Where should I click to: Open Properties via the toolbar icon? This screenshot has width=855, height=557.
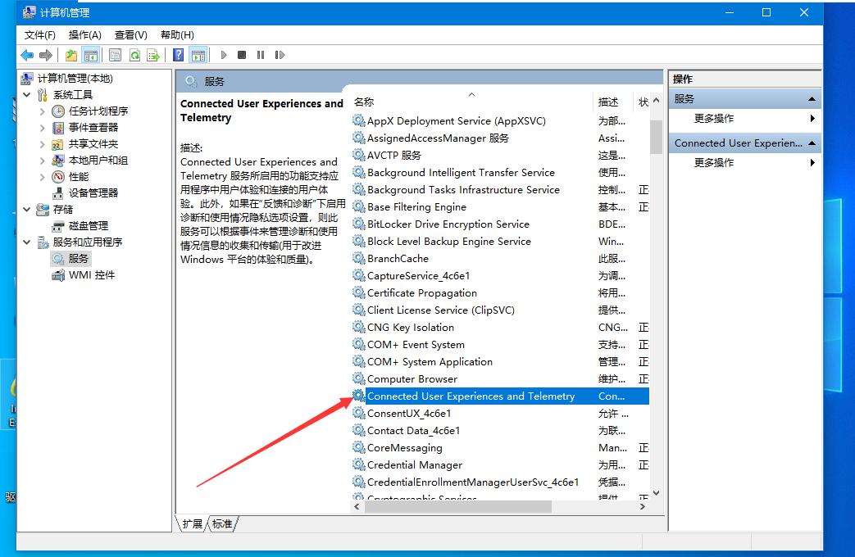(x=115, y=55)
